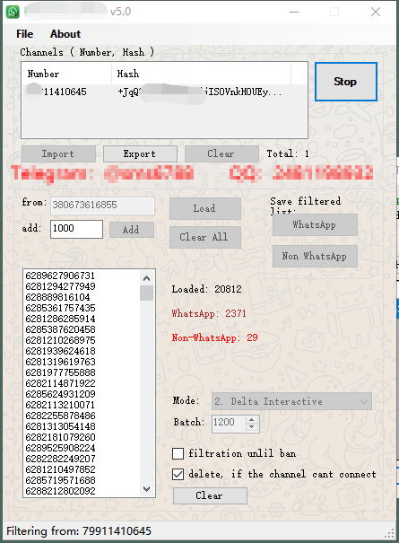The height and width of the screenshot is (543, 399).
Task: Select number 6281210497852 in list
Action: [x=60, y=469]
